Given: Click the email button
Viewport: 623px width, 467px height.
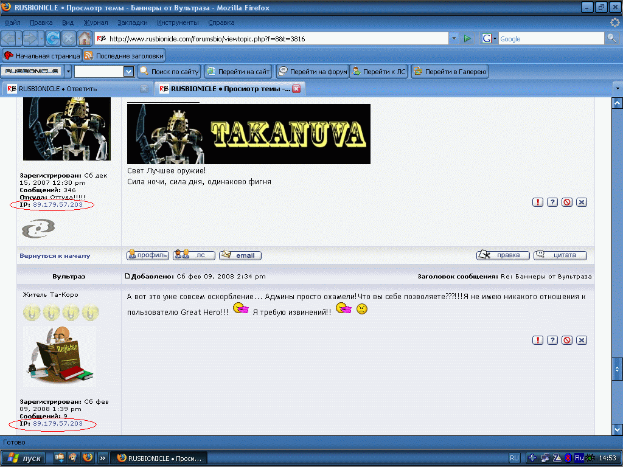Looking at the screenshot, I should click(240, 255).
